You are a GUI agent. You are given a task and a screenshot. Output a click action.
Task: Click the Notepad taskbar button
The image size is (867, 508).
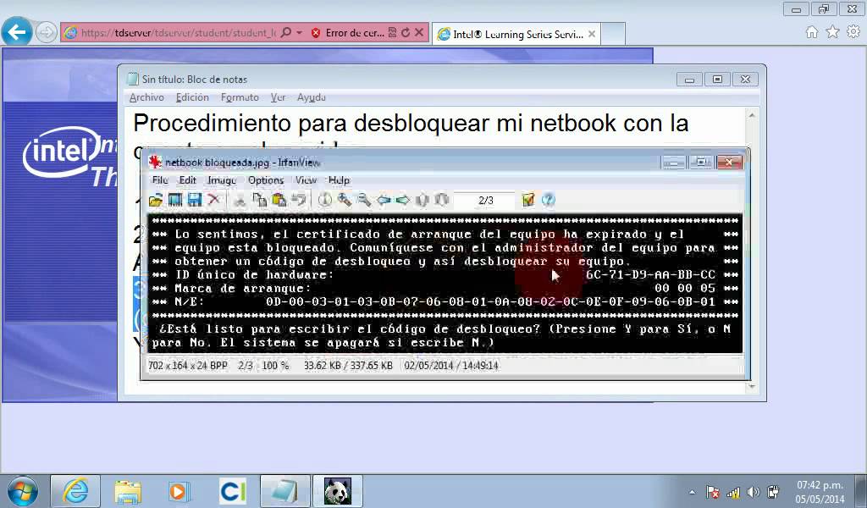[x=284, y=491]
